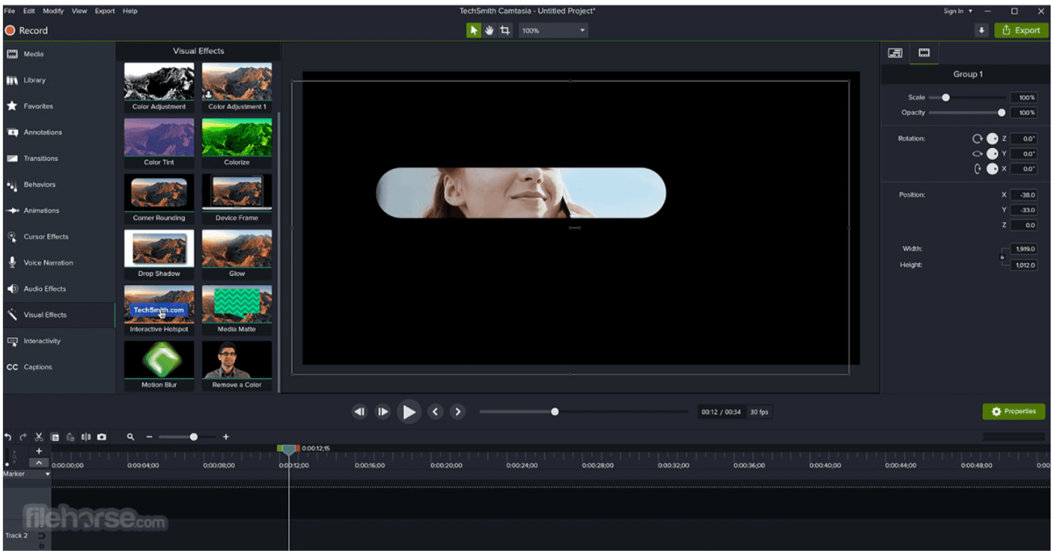Open the Animations tab

pos(58,210)
